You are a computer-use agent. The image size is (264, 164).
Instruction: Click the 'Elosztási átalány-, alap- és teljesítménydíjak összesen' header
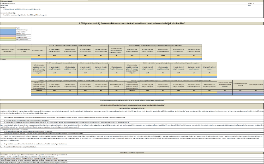coord(225,85)
